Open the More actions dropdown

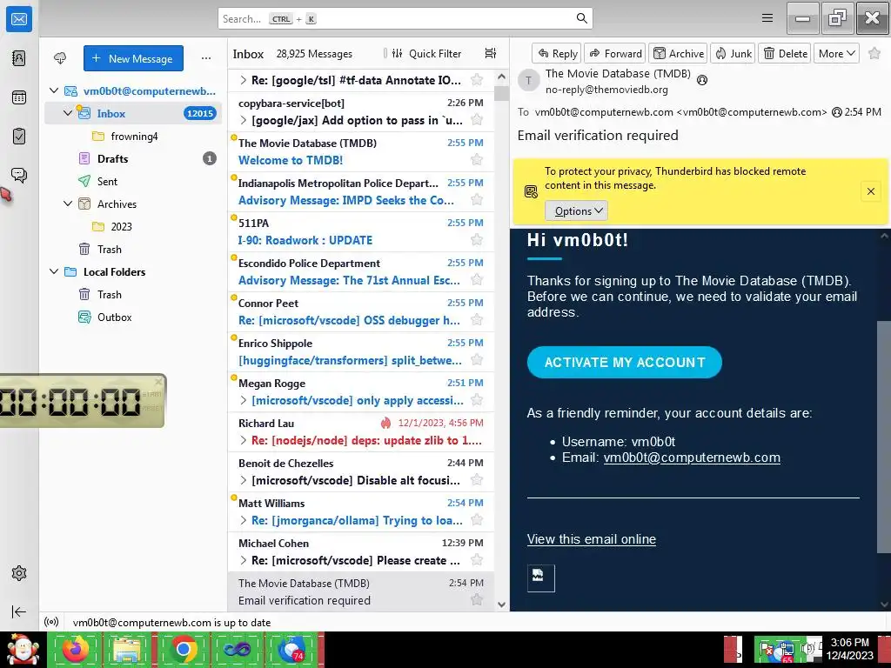click(x=836, y=53)
